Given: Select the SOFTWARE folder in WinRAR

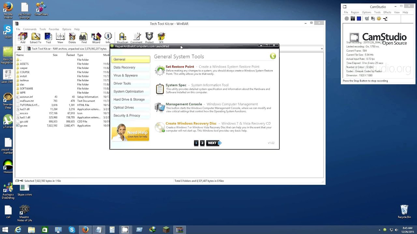Looking at the screenshot, I should click(26, 88).
